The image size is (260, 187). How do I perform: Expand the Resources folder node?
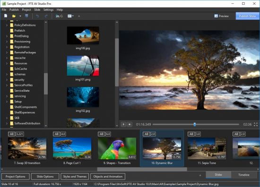7,63
